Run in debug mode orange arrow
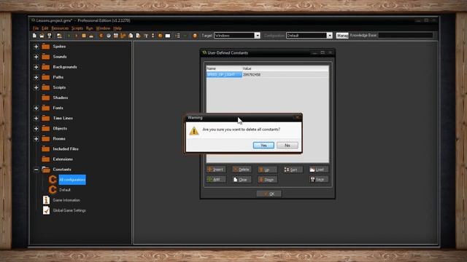The height and width of the screenshot is (262, 467). pyautogui.click(x=76, y=36)
